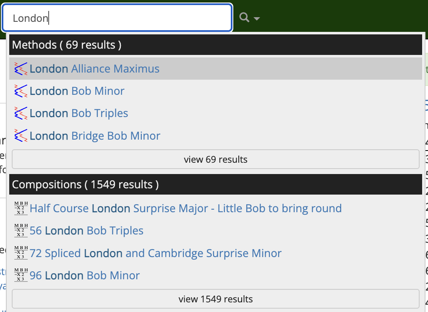Click the view 1549 results button

(215, 299)
